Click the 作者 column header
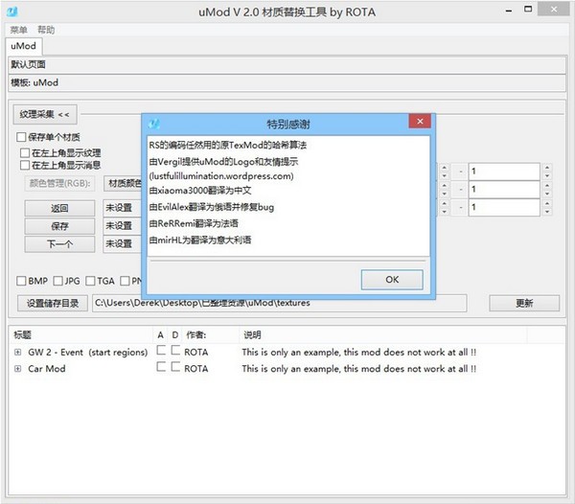575x504 pixels. click(211, 335)
